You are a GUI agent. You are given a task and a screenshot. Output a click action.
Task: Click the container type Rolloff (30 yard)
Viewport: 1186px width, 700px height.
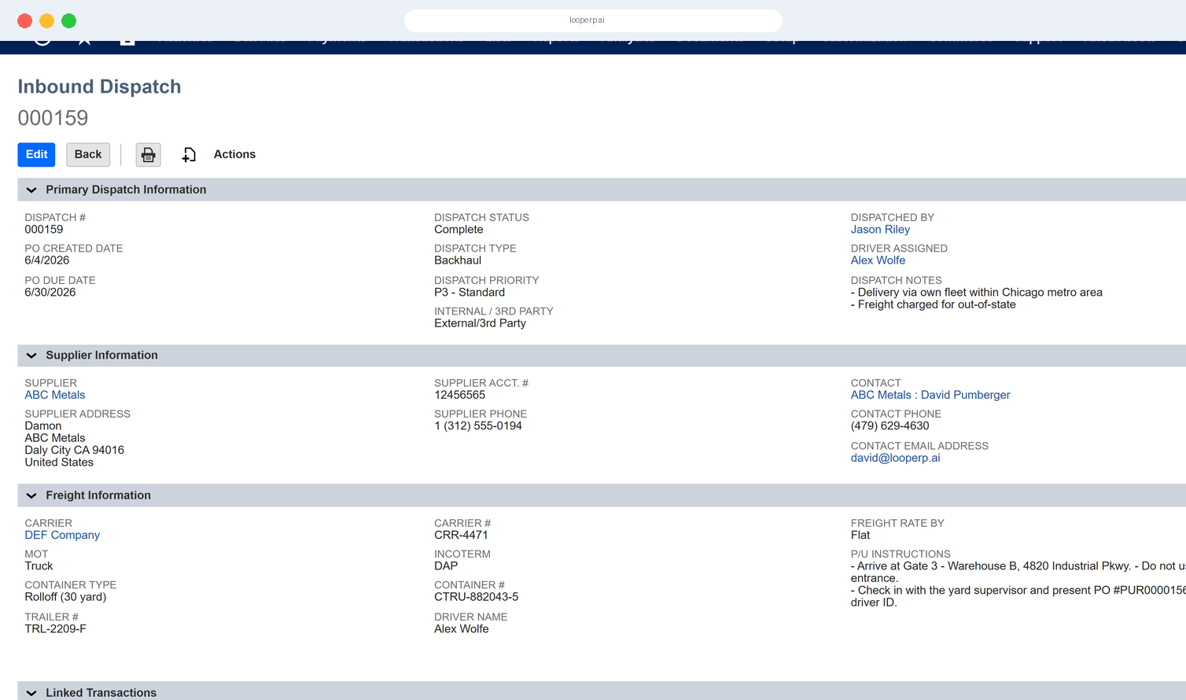pyautogui.click(x=65, y=597)
